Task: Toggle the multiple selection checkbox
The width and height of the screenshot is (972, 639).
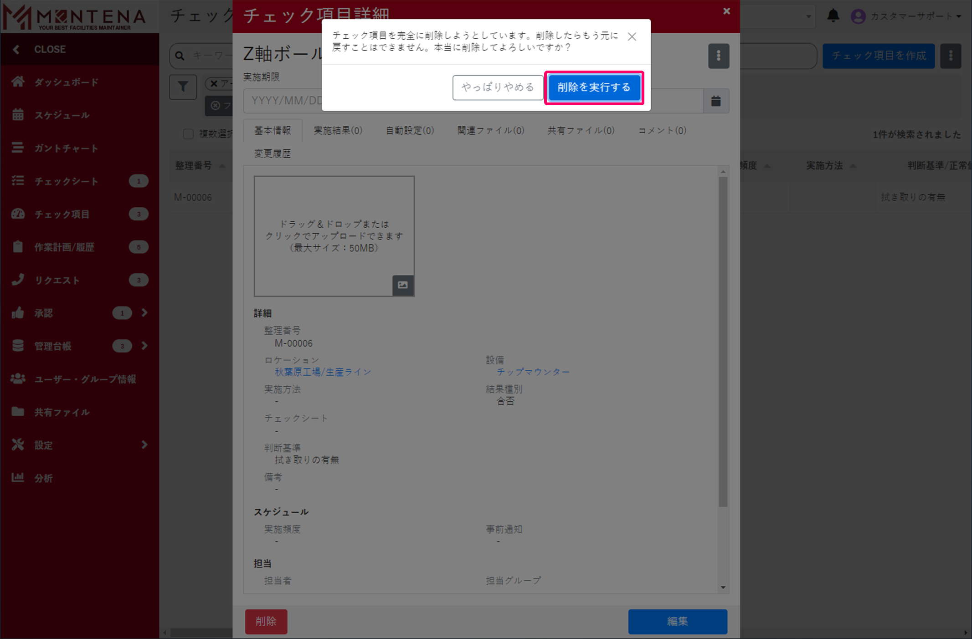Action: tap(188, 134)
